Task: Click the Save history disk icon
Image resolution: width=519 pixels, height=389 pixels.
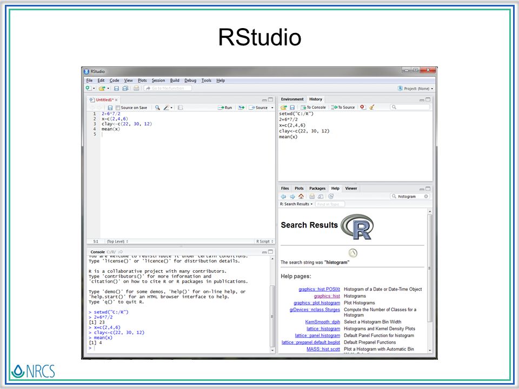Action: [292, 107]
